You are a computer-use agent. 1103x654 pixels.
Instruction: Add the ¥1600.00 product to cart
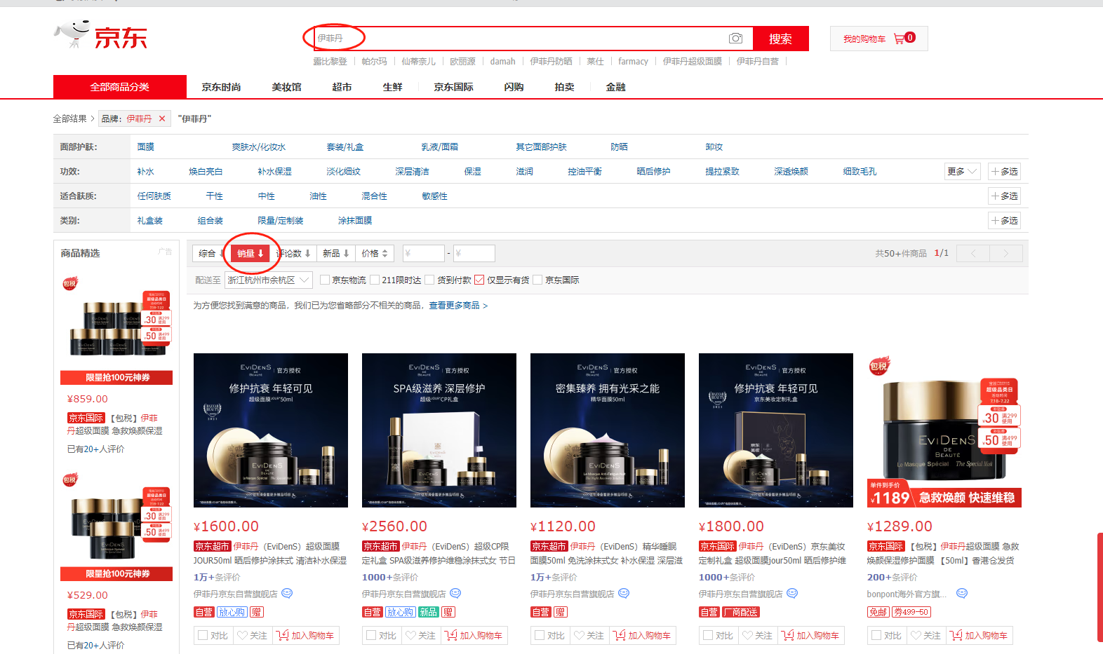[306, 636]
